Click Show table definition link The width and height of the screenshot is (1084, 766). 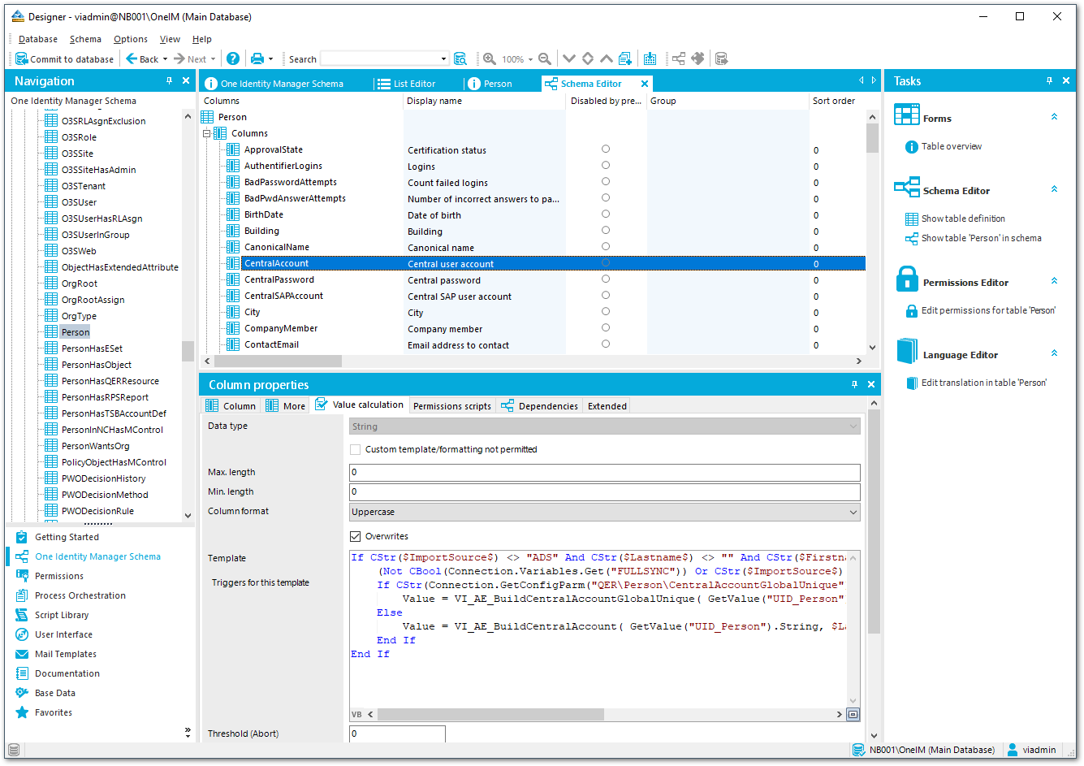pyautogui.click(x=963, y=219)
